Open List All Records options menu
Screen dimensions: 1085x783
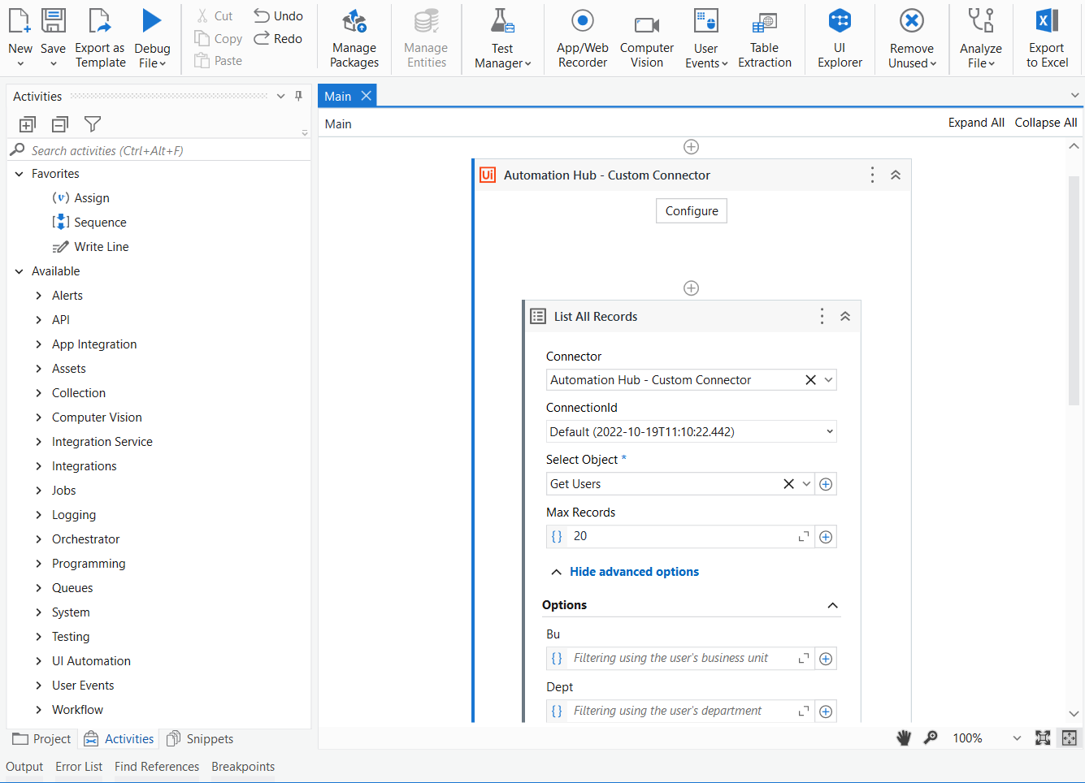tap(822, 316)
